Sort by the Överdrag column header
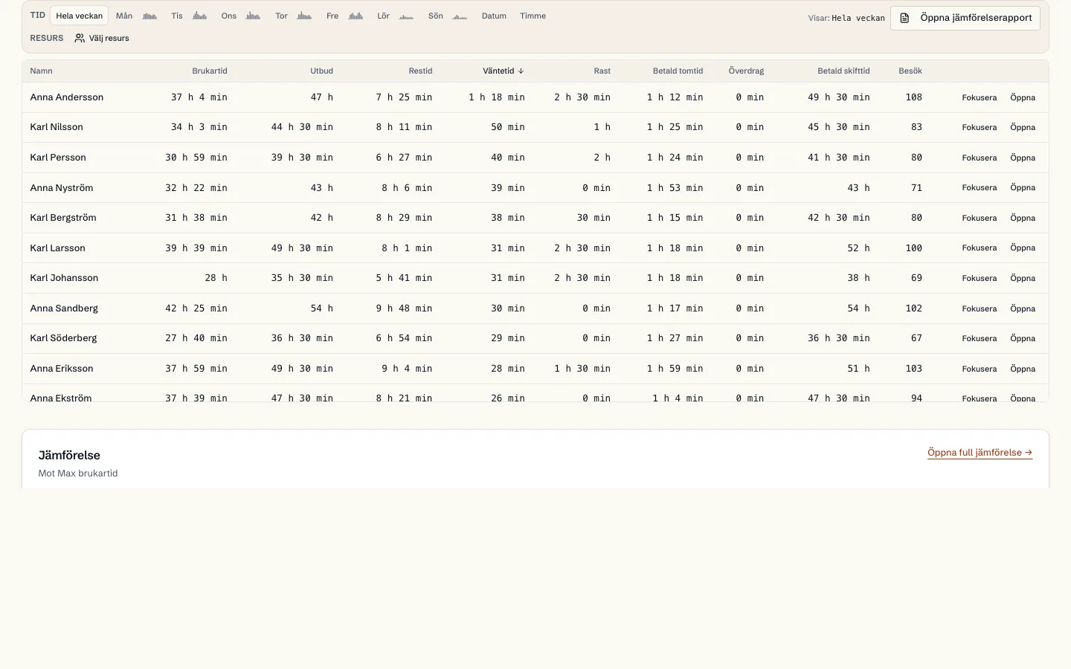 click(x=746, y=71)
